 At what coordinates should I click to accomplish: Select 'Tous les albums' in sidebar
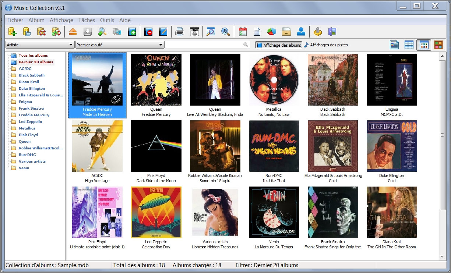(33, 56)
